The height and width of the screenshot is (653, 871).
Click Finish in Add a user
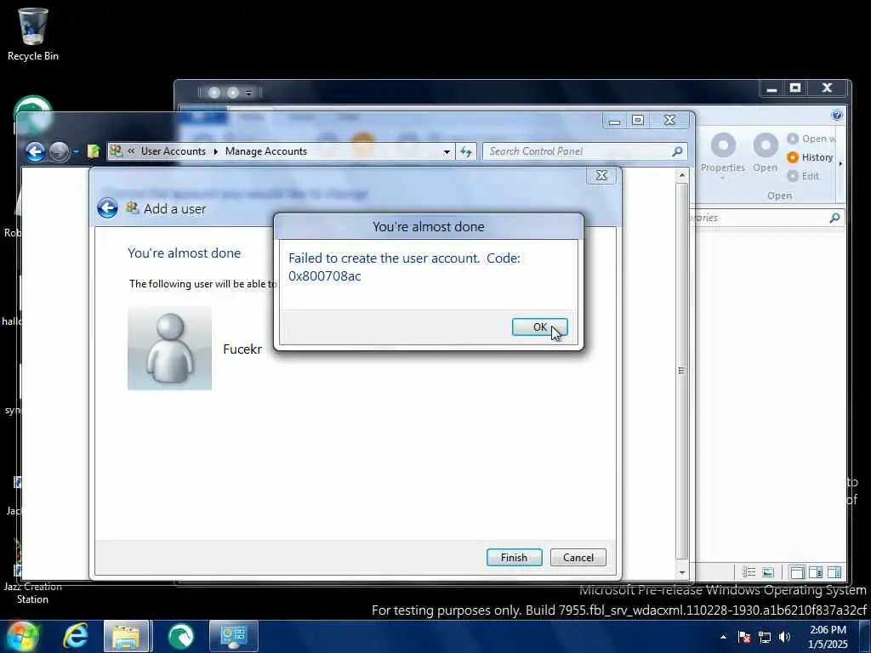pos(514,557)
